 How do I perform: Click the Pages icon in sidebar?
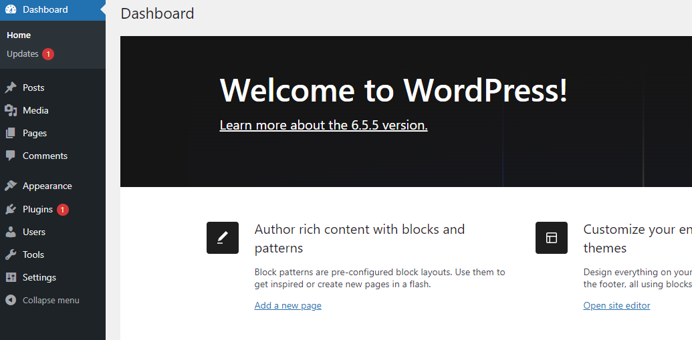click(x=11, y=133)
